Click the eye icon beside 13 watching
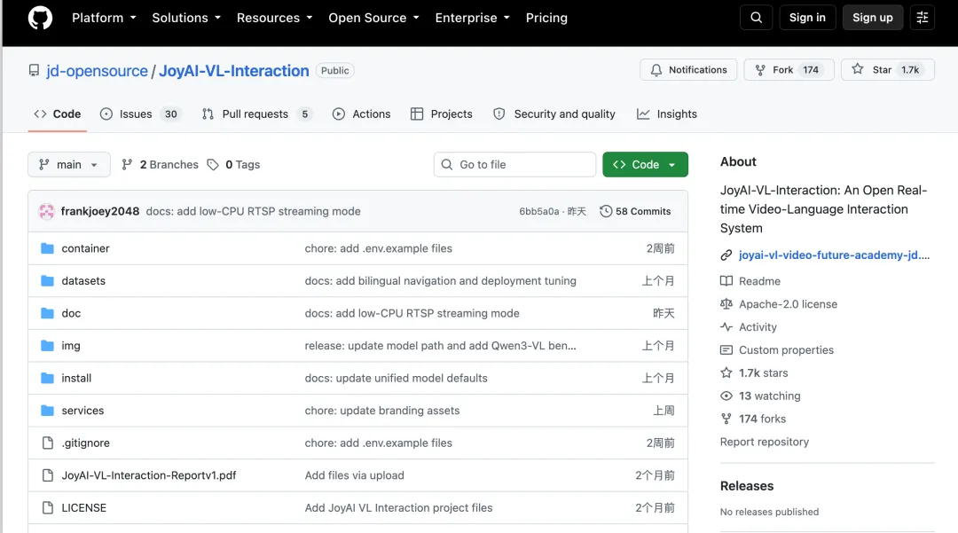Image resolution: width=958 pixels, height=533 pixels. 726,396
